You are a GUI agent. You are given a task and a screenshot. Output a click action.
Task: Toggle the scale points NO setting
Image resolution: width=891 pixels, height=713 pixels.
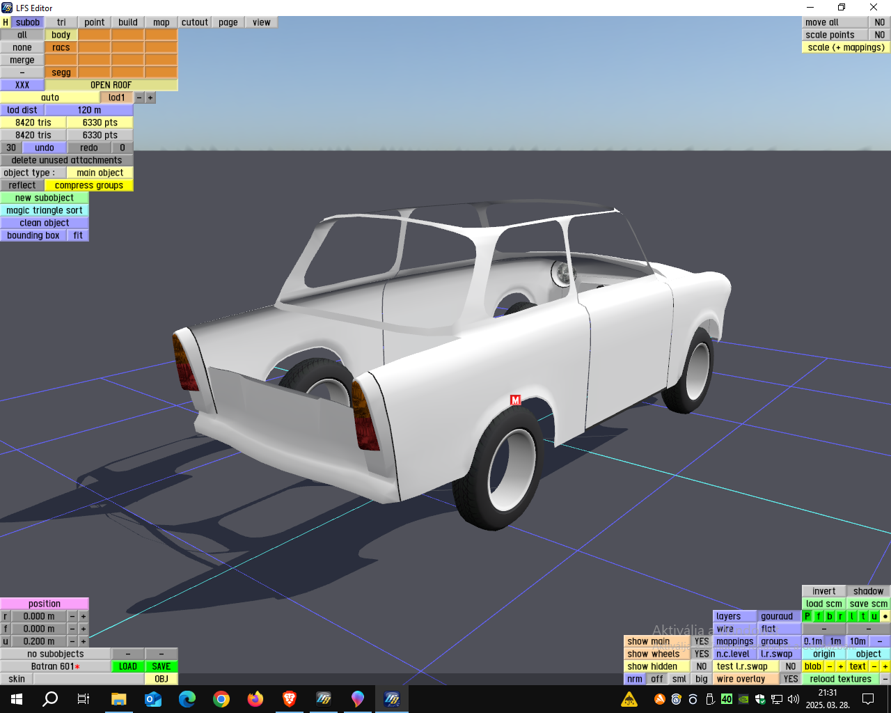[880, 35]
